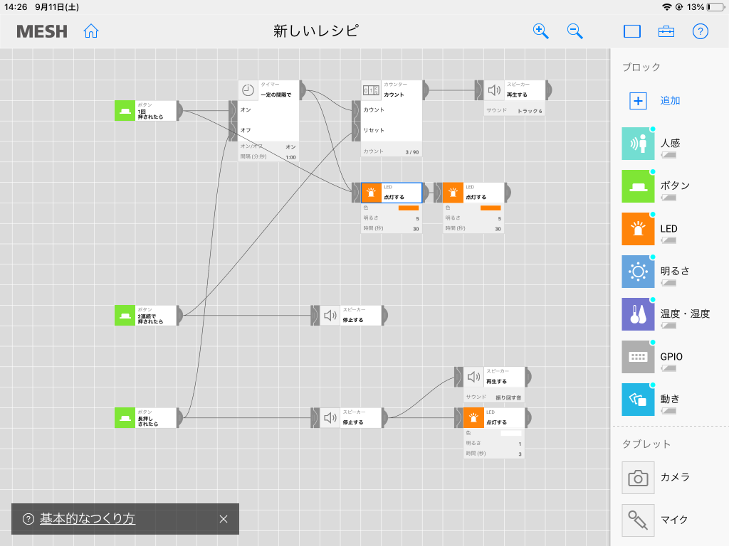Image resolution: width=729 pixels, height=546 pixels.
Task: Tap the recipe title 新しいレシピ
Action: coord(316,31)
